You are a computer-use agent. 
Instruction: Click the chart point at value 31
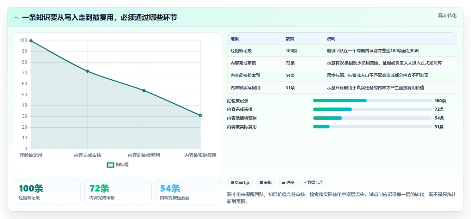pos(200,115)
